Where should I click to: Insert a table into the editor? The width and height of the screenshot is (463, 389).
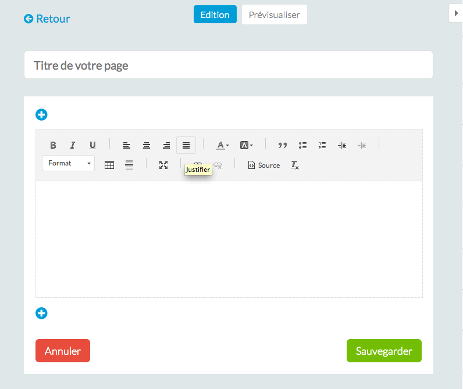point(109,165)
